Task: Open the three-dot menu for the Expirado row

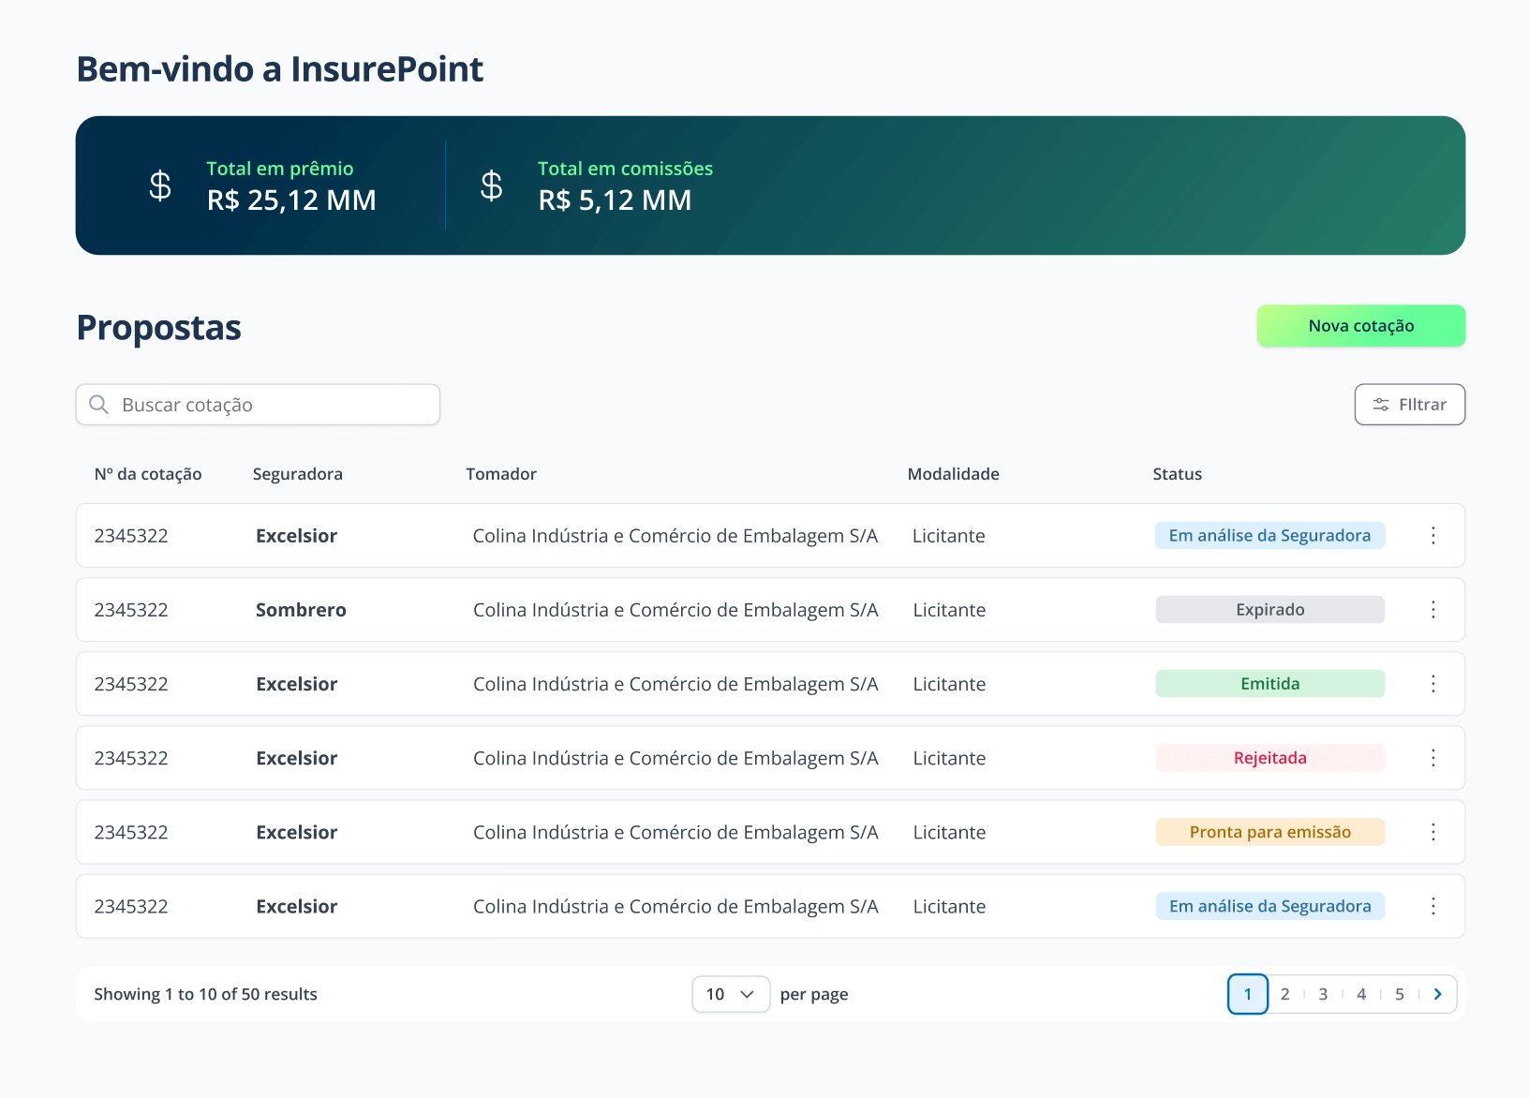Action: [x=1433, y=610]
